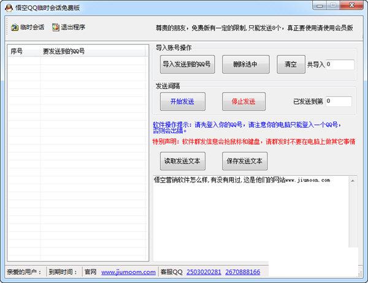The height and width of the screenshot is (283, 368).
Task: Click the 删除选中 button
Action: 246,64
